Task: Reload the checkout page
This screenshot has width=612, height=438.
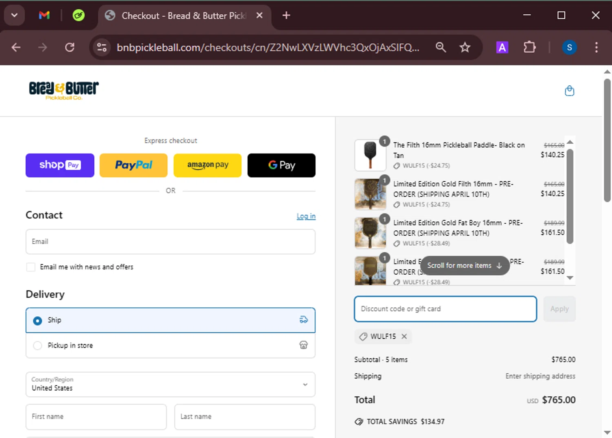Action: click(x=70, y=47)
